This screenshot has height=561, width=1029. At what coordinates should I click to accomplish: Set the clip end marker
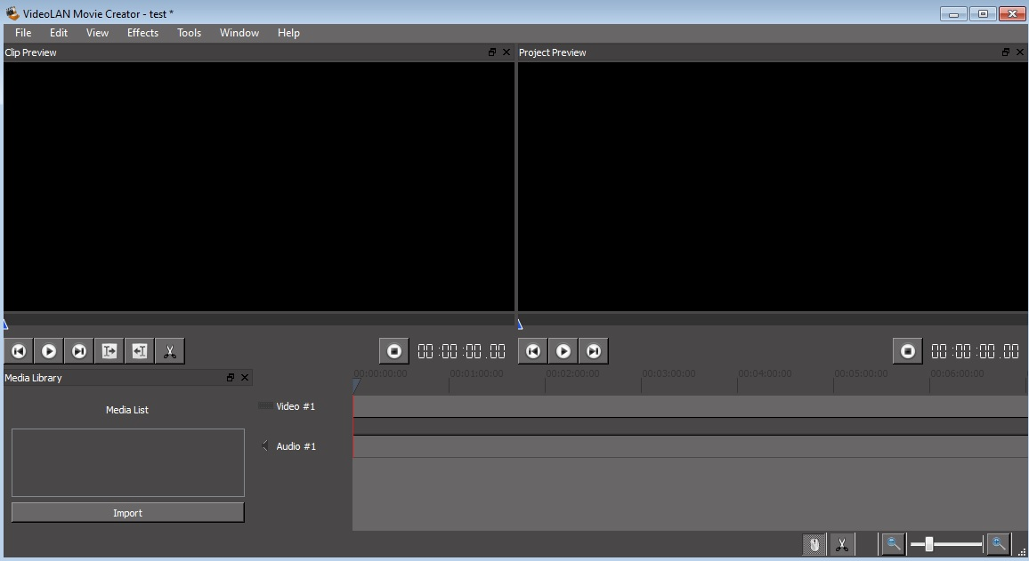(139, 351)
